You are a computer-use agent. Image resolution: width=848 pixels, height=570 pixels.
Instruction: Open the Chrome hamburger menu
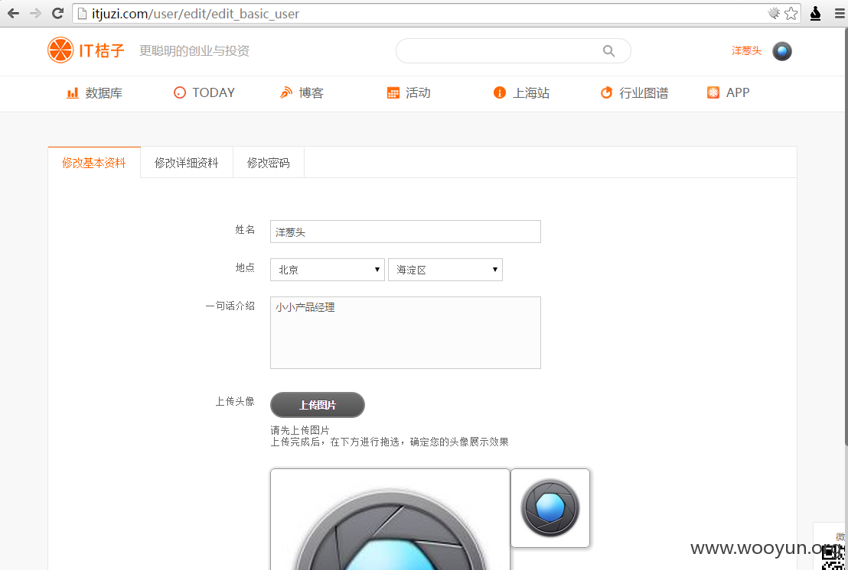coord(839,14)
